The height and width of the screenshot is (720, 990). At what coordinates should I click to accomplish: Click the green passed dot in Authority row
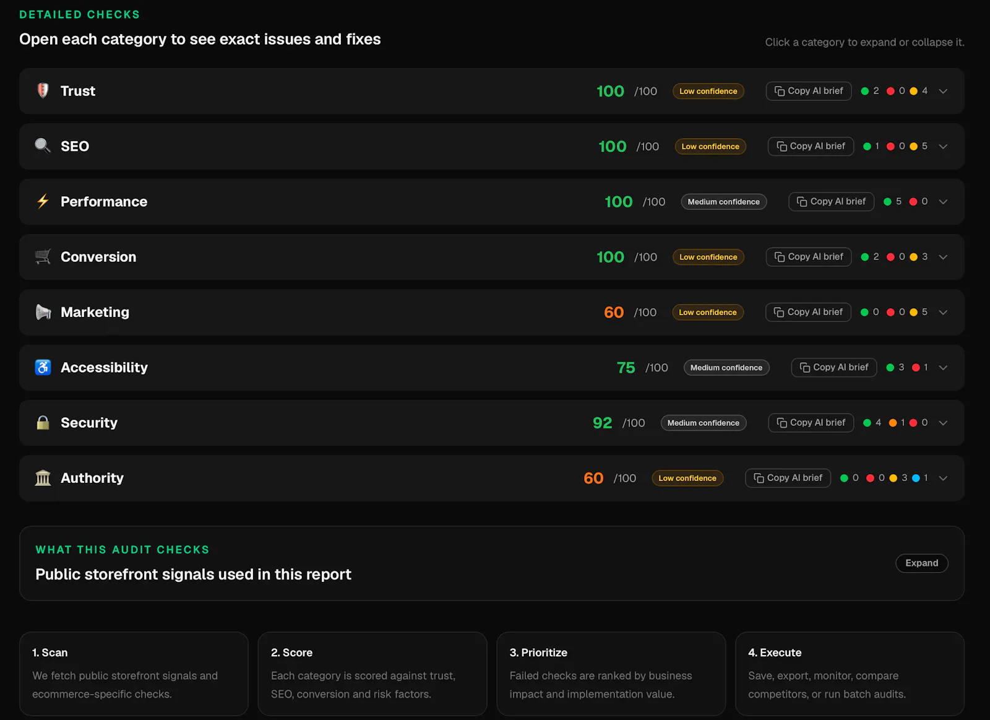point(844,478)
